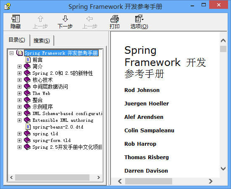Switch to the 搜索(S) tab
231x189 pixels.
click(42, 41)
